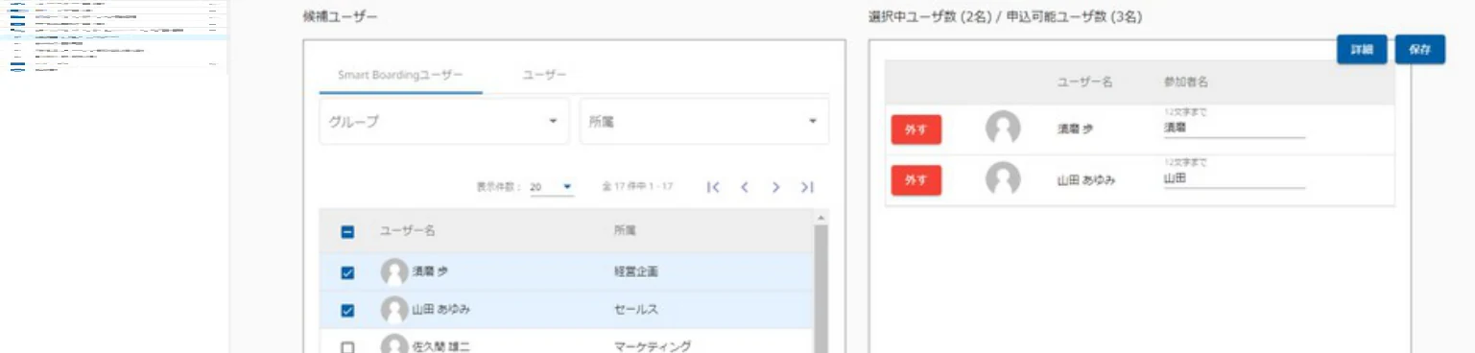Click the マーケティング department cell
This screenshot has height=353, width=1475.
click(x=653, y=346)
